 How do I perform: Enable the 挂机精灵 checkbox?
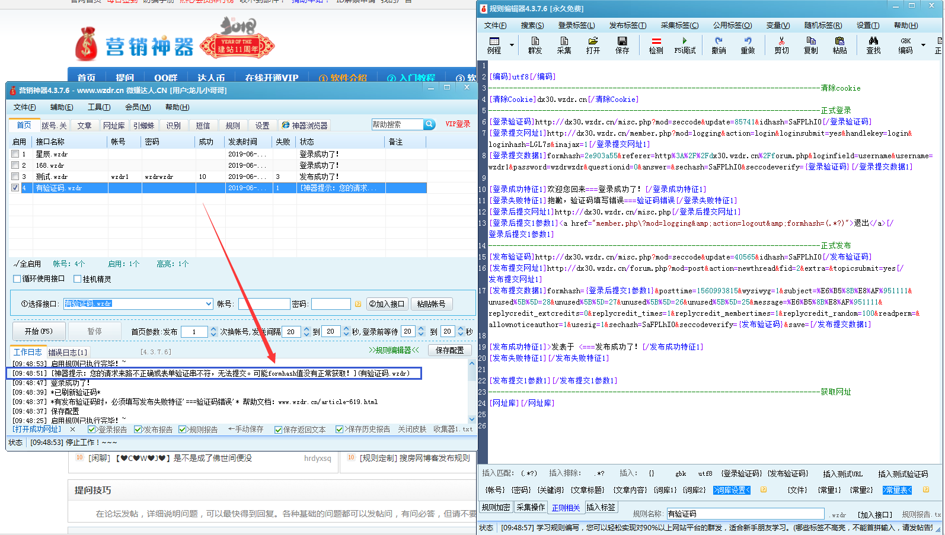coord(78,279)
